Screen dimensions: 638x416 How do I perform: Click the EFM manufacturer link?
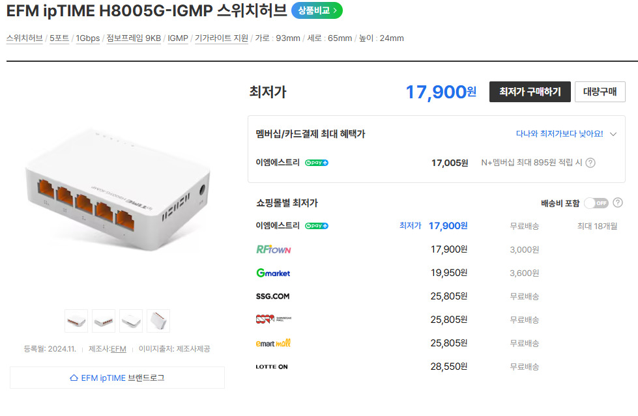pos(119,349)
